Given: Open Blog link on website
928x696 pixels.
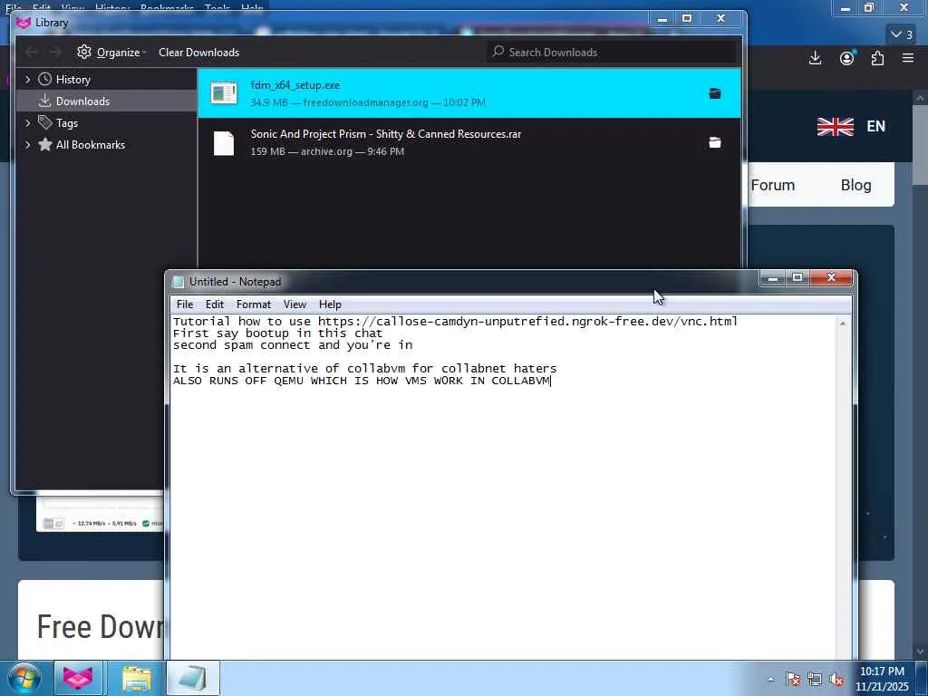Looking at the screenshot, I should click(855, 185).
